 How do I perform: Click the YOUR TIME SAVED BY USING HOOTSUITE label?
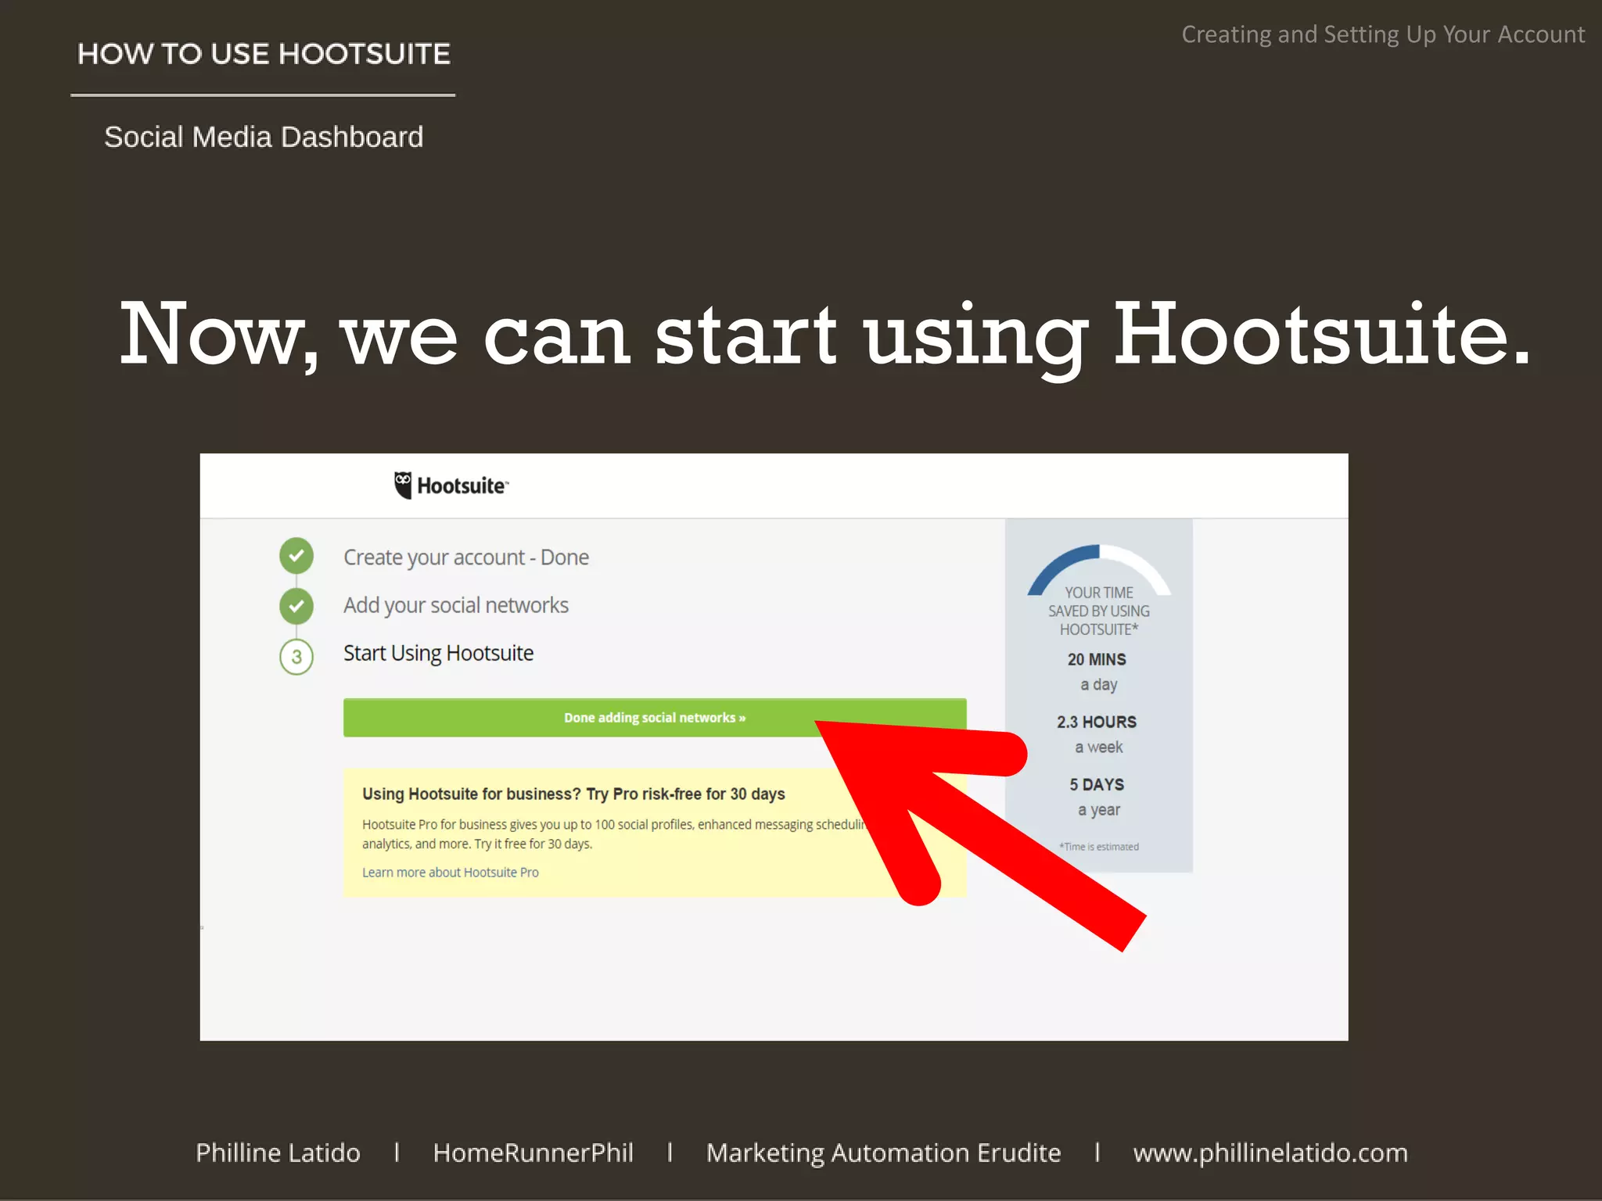pyautogui.click(x=1099, y=611)
